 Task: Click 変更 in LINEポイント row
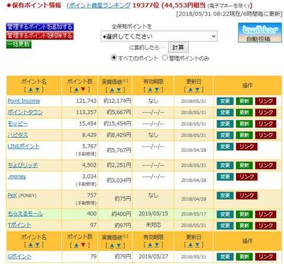(x=225, y=147)
